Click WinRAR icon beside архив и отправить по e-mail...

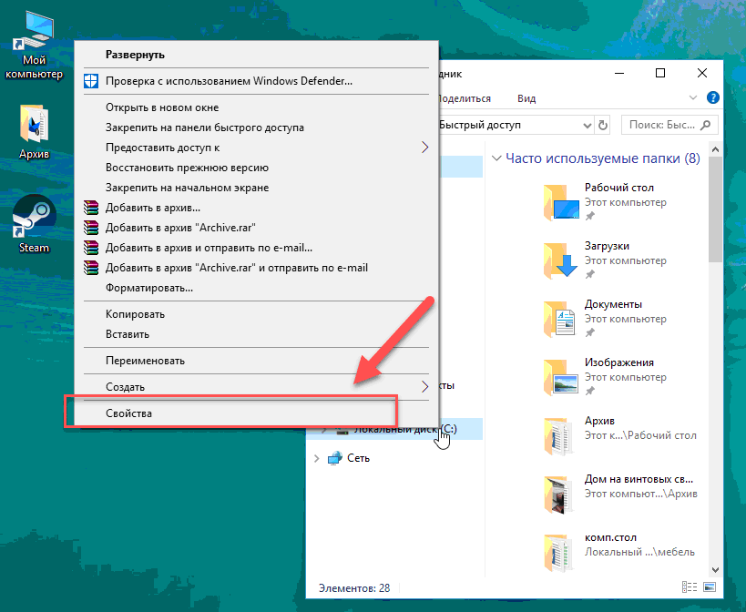pyautogui.click(x=91, y=248)
